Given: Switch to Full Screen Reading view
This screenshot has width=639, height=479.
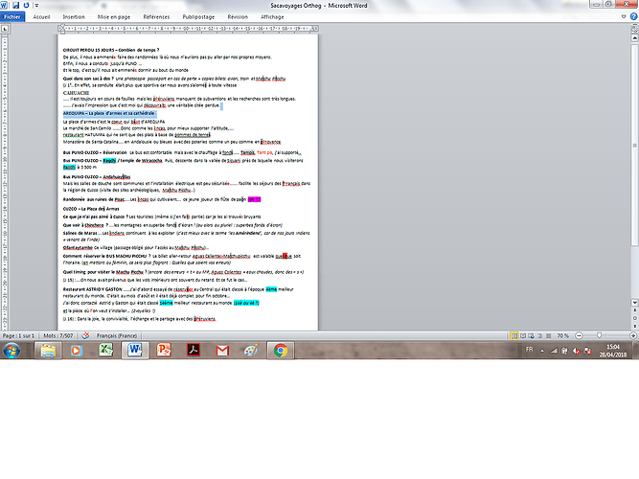Looking at the screenshot, I should (x=523, y=335).
